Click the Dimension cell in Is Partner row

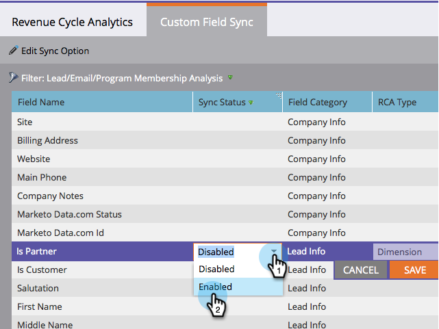tap(405, 252)
